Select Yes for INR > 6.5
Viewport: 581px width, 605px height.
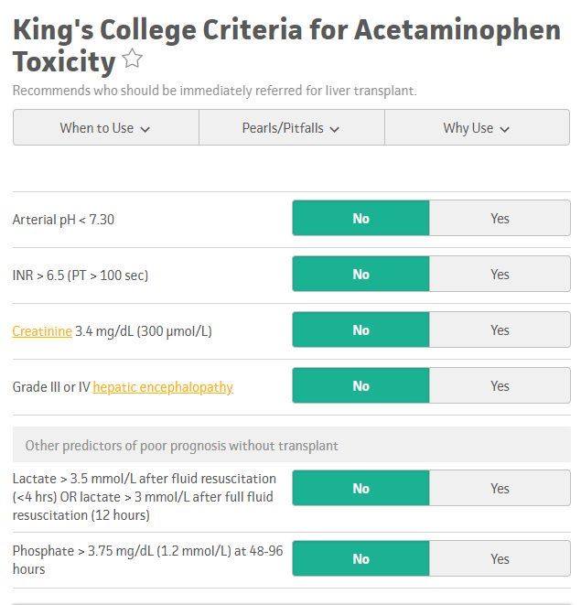tap(500, 274)
